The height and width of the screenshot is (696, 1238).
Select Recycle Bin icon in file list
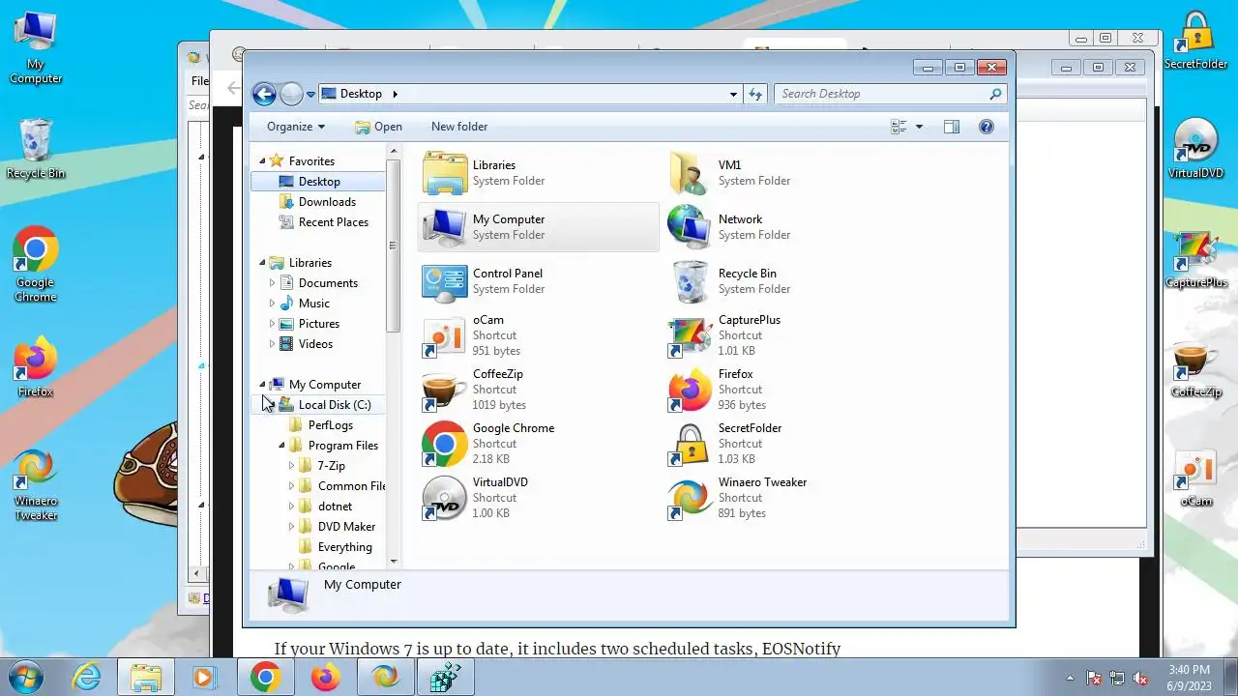point(690,281)
